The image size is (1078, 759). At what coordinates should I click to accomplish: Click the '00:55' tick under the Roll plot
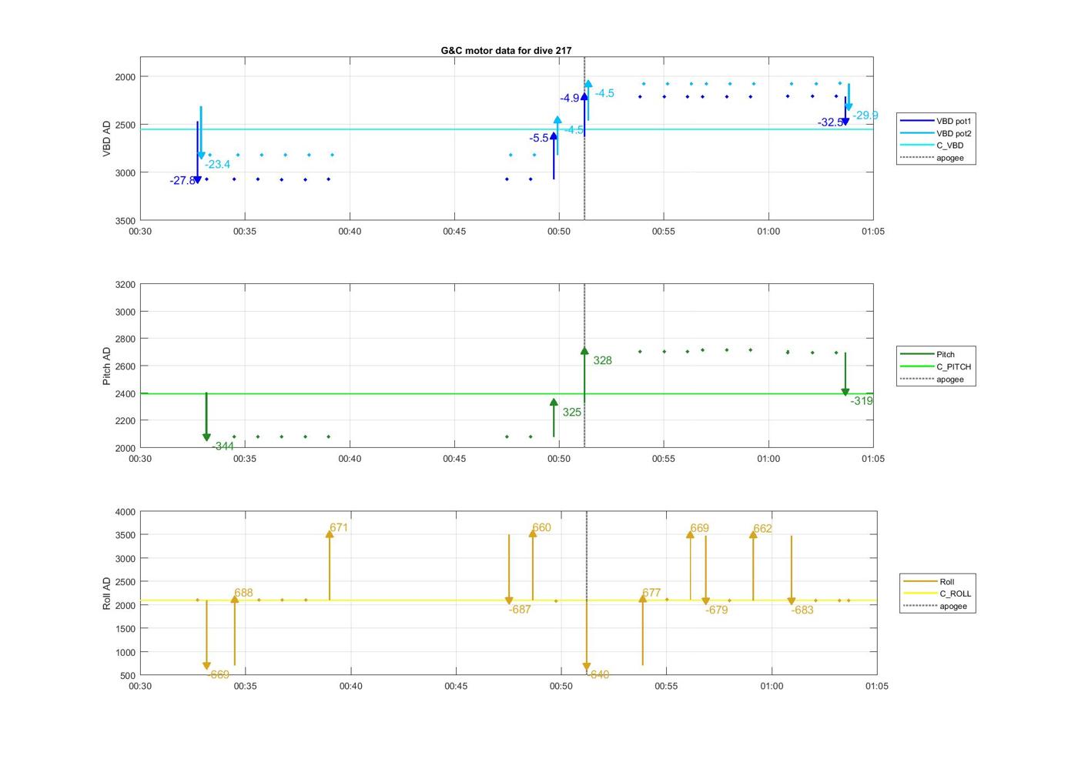click(667, 687)
